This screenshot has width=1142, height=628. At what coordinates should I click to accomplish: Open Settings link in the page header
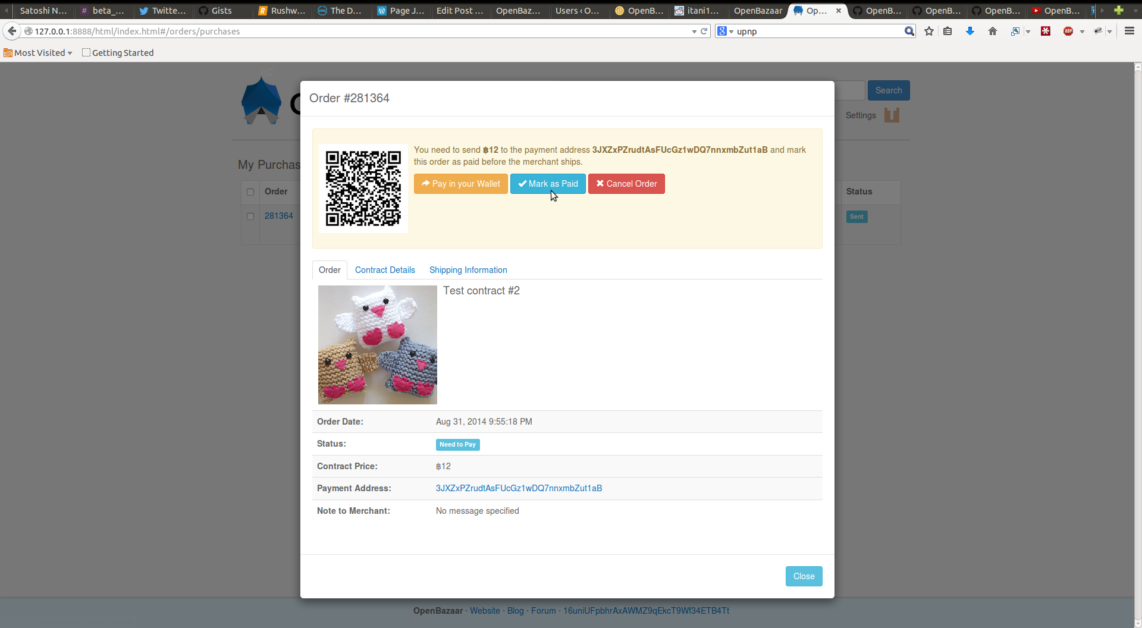861,115
